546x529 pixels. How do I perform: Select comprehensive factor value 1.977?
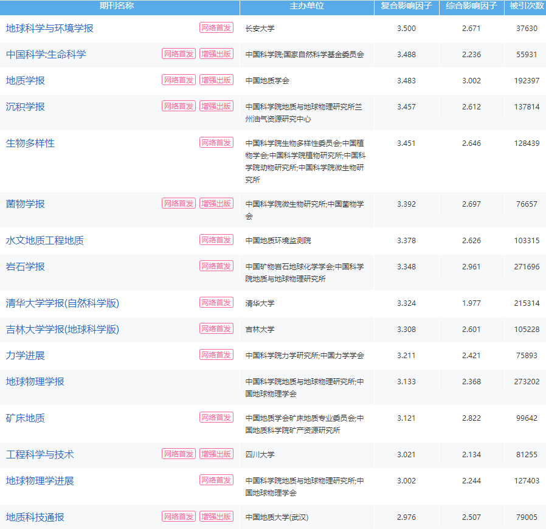(471, 303)
